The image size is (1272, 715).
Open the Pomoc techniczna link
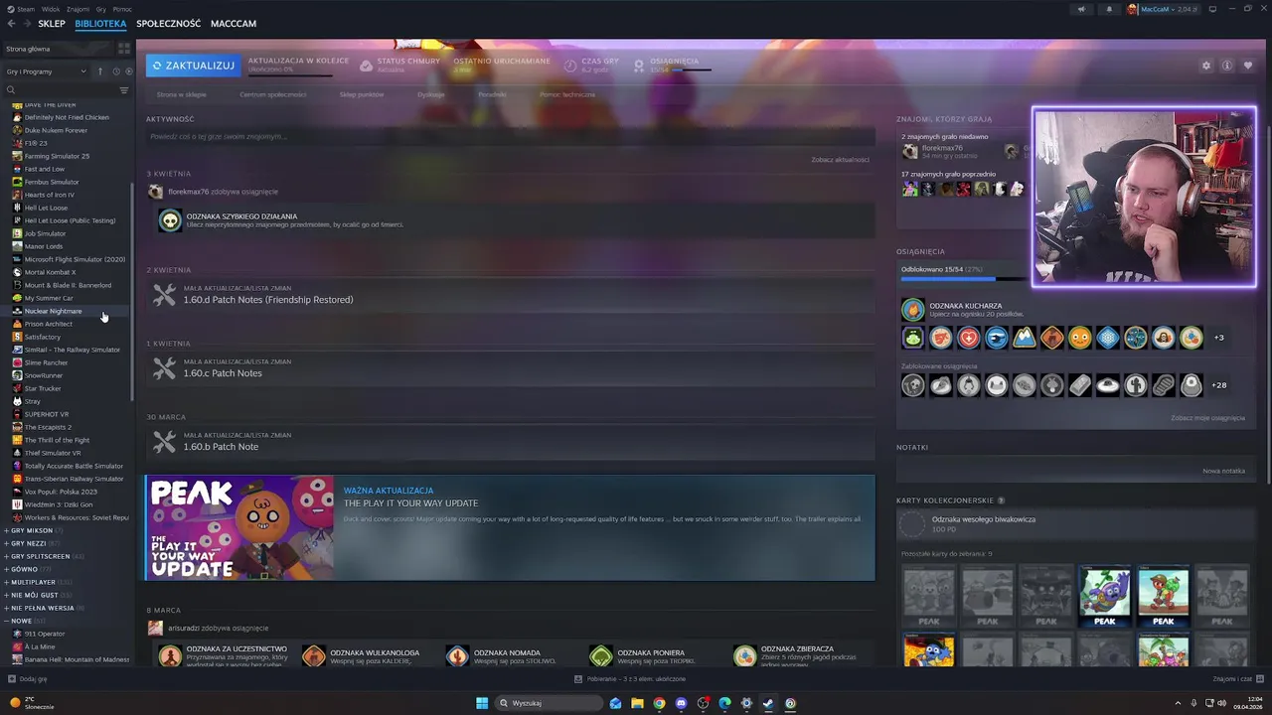point(567,94)
